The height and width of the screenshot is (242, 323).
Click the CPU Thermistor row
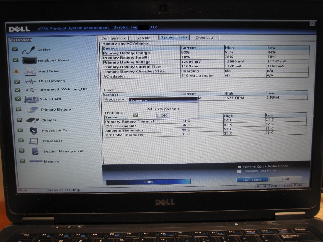206,125
